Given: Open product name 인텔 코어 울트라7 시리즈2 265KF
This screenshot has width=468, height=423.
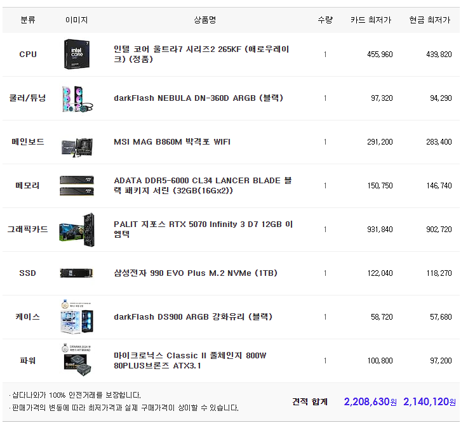Looking at the screenshot, I should 201,54.
